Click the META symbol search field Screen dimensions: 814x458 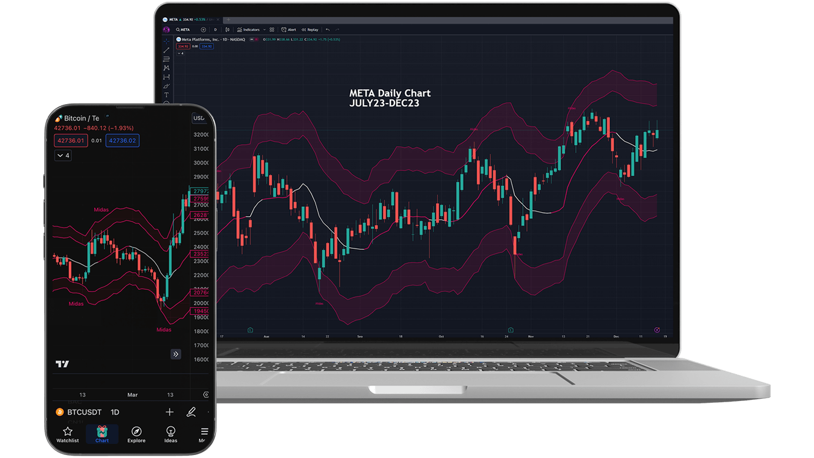point(183,29)
